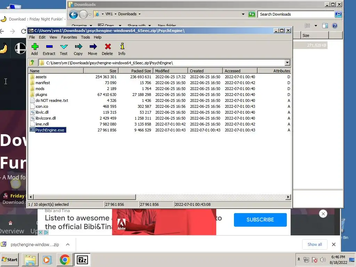Viewport: 356px width, 267px height.
Task: Sort by the Name column header
Action: coord(56,71)
